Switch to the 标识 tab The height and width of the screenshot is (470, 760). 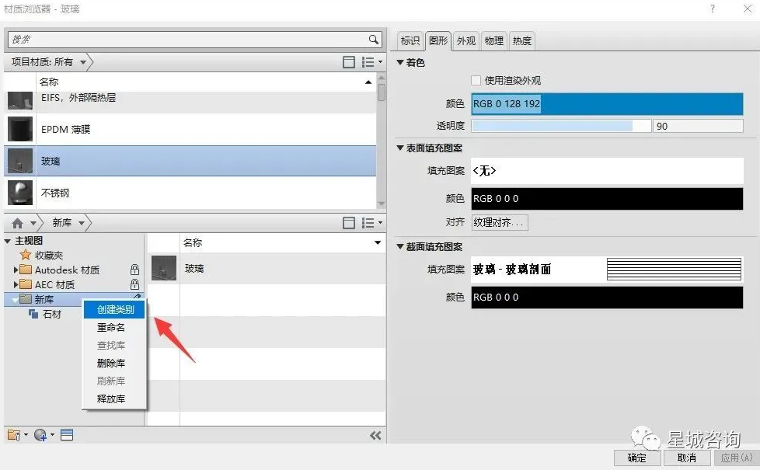[x=410, y=40]
